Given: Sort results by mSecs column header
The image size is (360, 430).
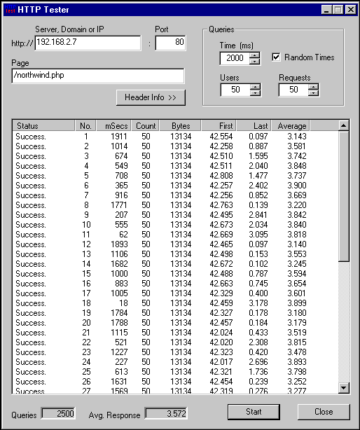Looking at the screenshot, I should pos(113,126).
